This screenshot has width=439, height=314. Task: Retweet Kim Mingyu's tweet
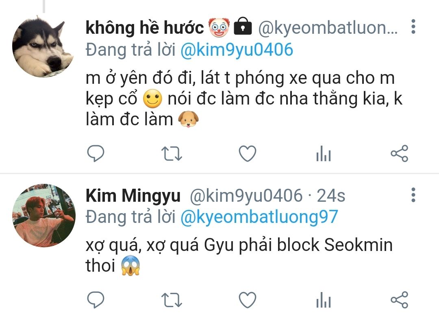[x=172, y=300]
